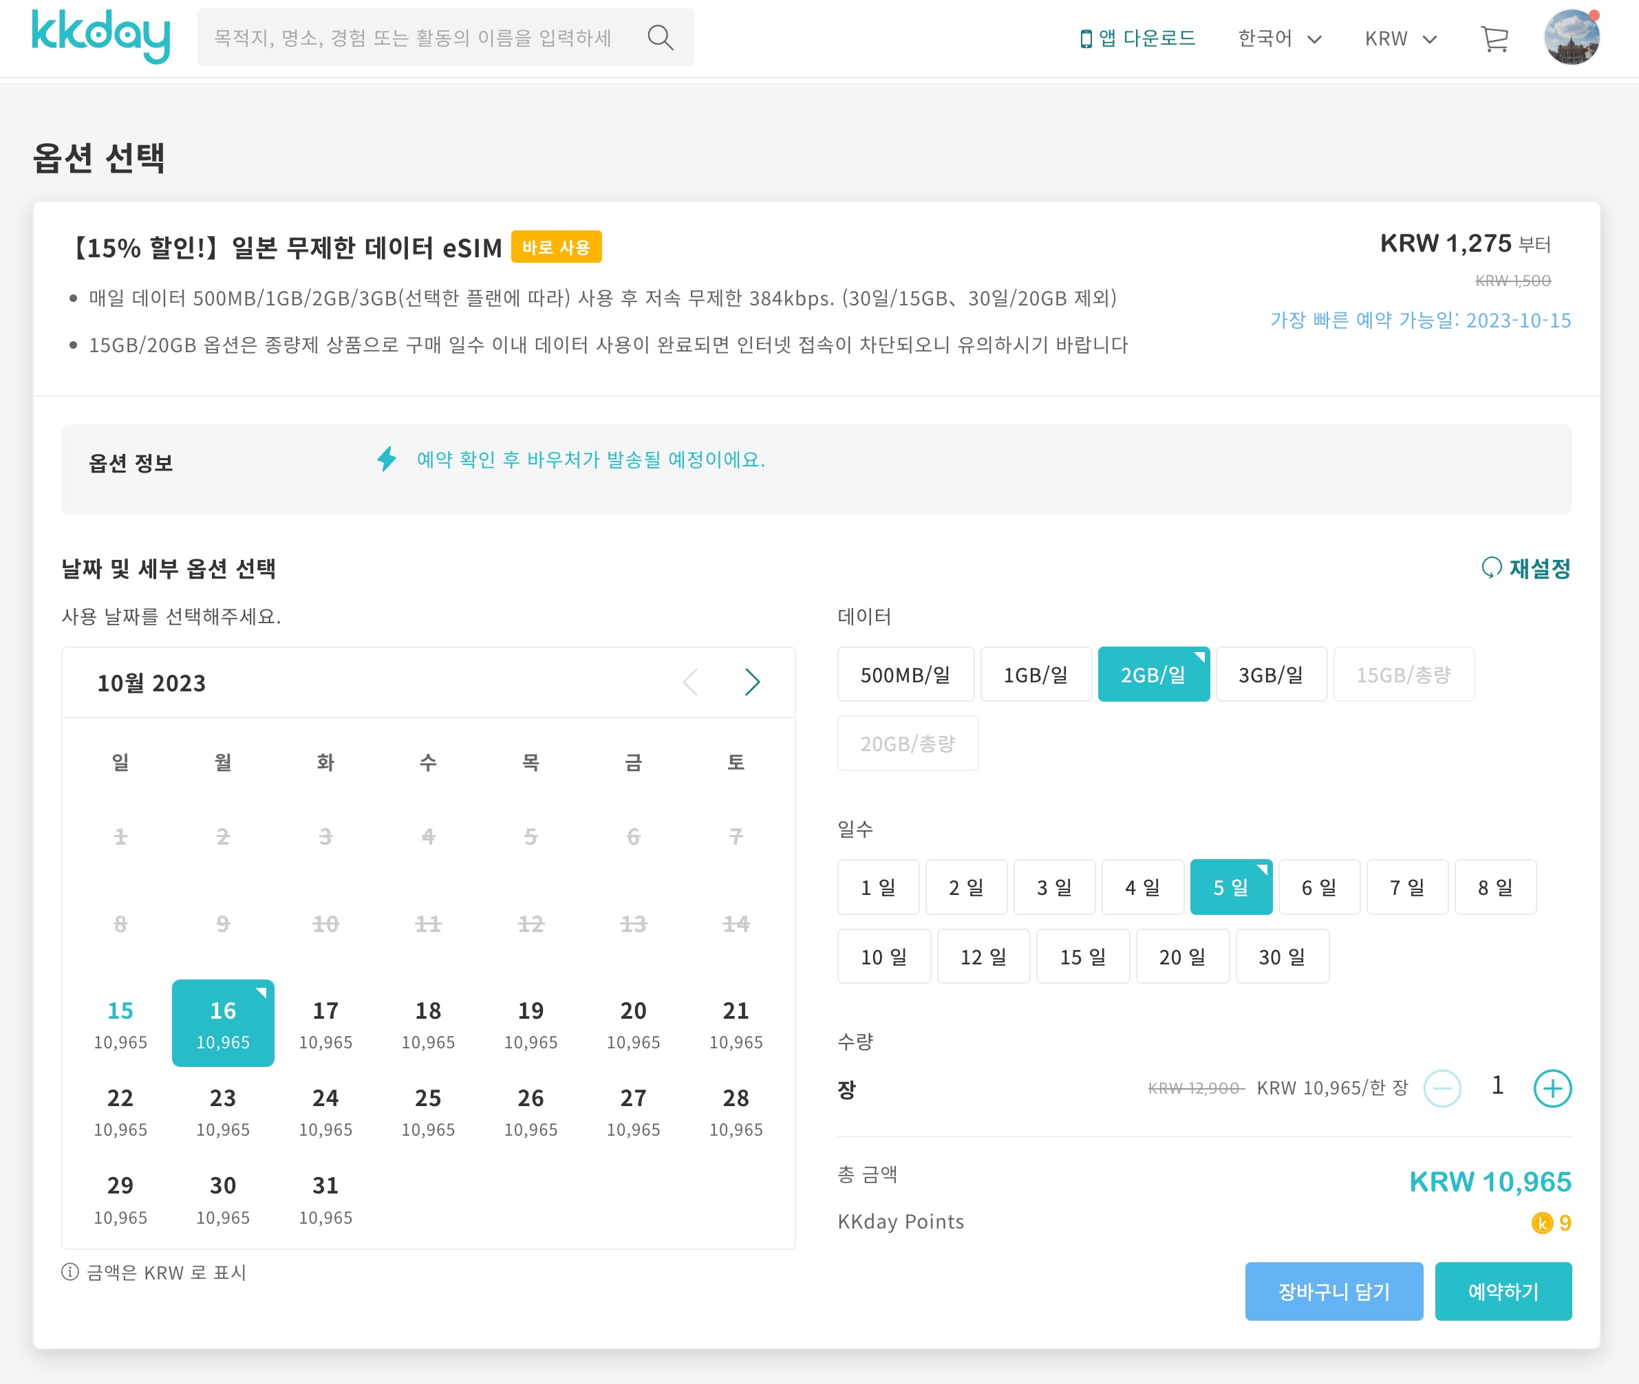Select the 3GB/일 data option
Image resolution: width=1639 pixels, height=1384 pixels.
click(1270, 675)
